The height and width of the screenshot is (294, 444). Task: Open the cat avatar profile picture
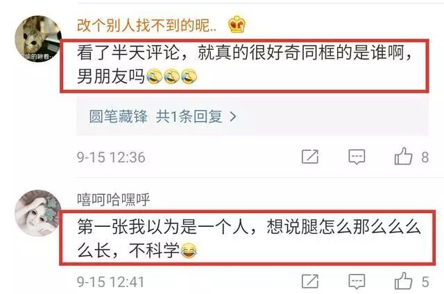[x=38, y=39]
